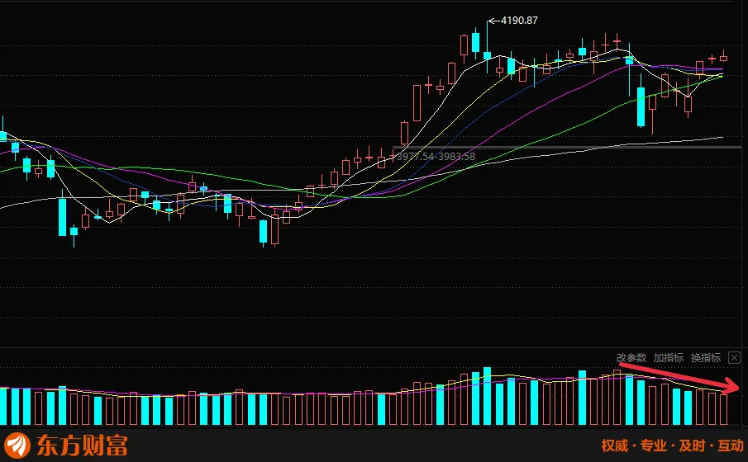Click the 换指标 button
This screenshot has width=748, height=462.
point(706,358)
